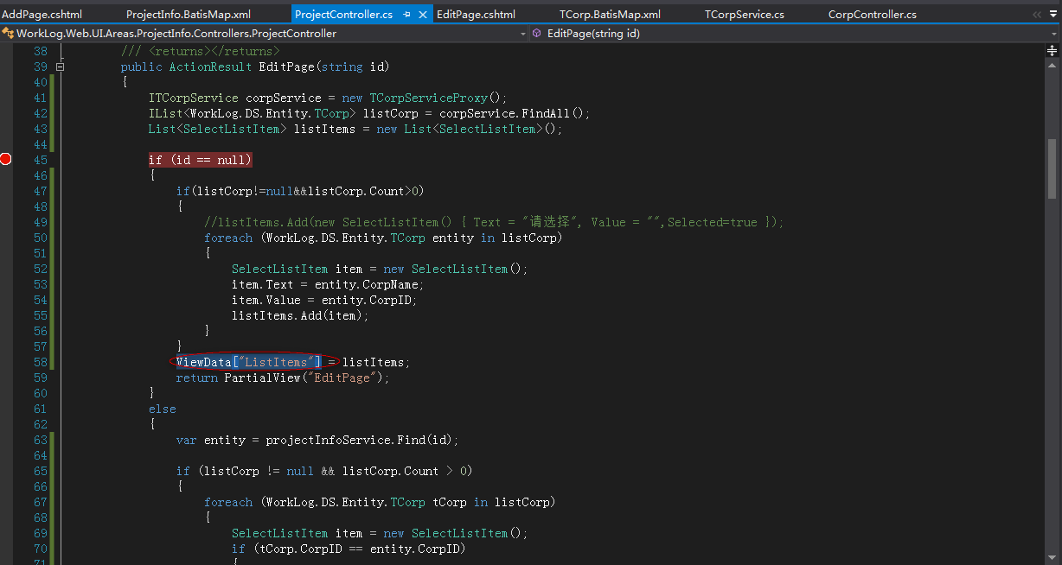Click the highlighted ViewData["ListItems"] selection
This screenshot has height=565, width=1062.
(x=248, y=362)
